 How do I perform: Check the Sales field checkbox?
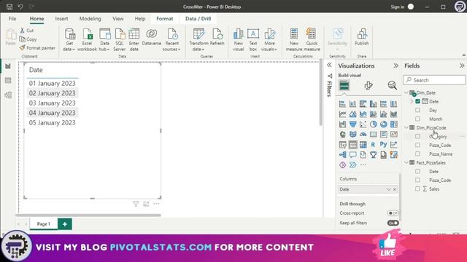click(417, 189)
